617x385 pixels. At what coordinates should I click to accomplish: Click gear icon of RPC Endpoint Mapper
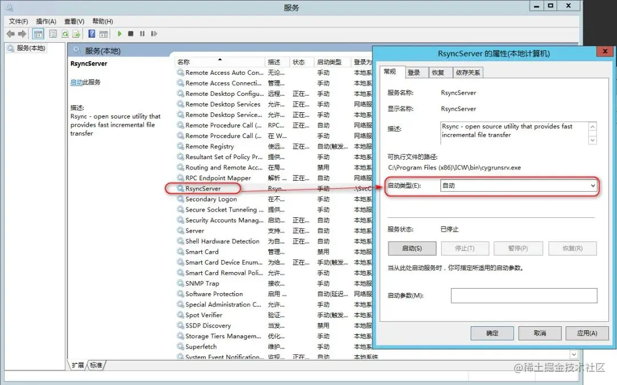(180, 177)
